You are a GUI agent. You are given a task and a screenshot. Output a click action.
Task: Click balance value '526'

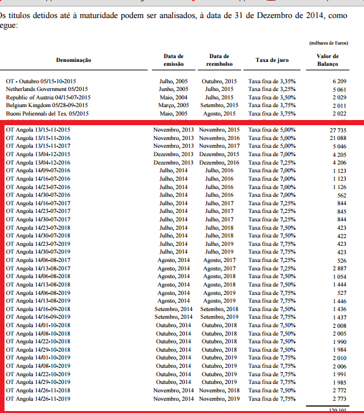(x=342, y=261)
